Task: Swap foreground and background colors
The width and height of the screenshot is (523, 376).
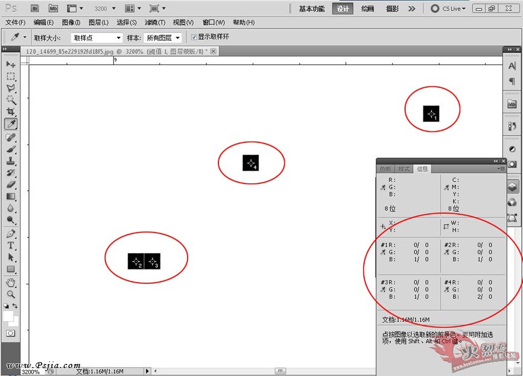Action: [15, 305]
